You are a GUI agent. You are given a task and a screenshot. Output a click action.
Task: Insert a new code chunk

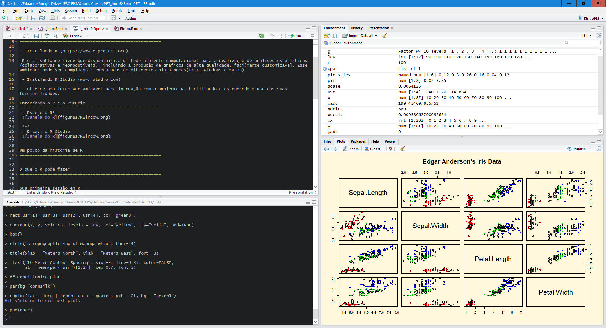[261, 36]
